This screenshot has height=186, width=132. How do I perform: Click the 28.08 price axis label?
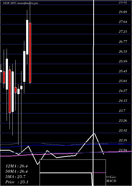(x=123, y=12)
